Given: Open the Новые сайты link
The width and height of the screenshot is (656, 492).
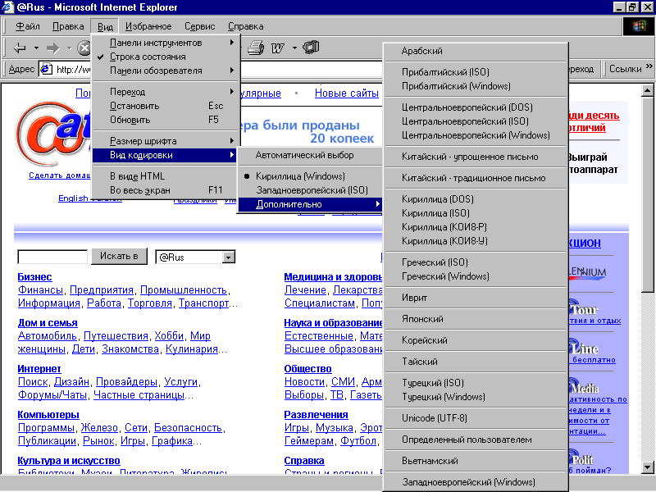Looking at the screenshot, I should (347, 93).
